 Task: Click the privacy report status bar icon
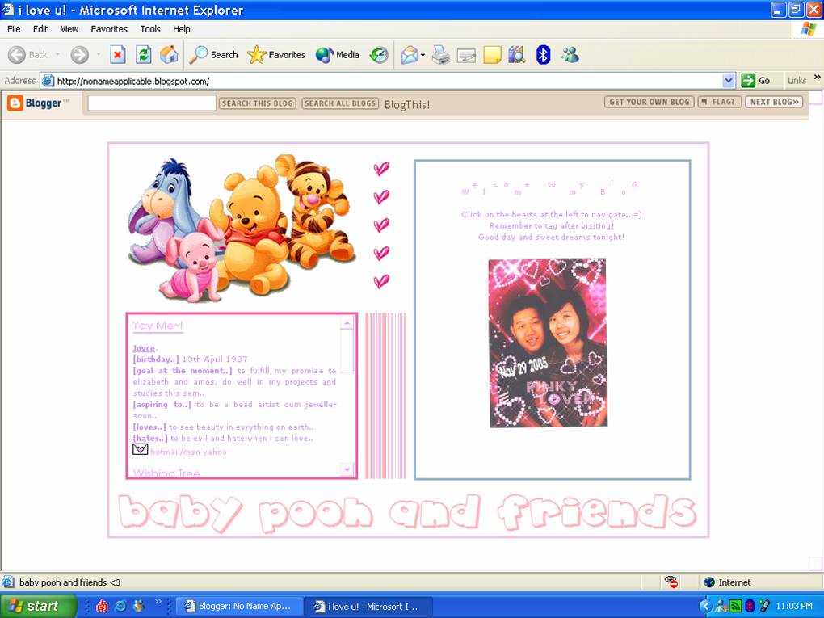pos(671,582)
